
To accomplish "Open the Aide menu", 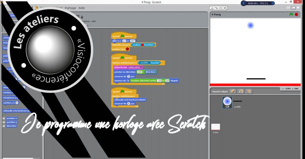I will click(x=82, y=8).
